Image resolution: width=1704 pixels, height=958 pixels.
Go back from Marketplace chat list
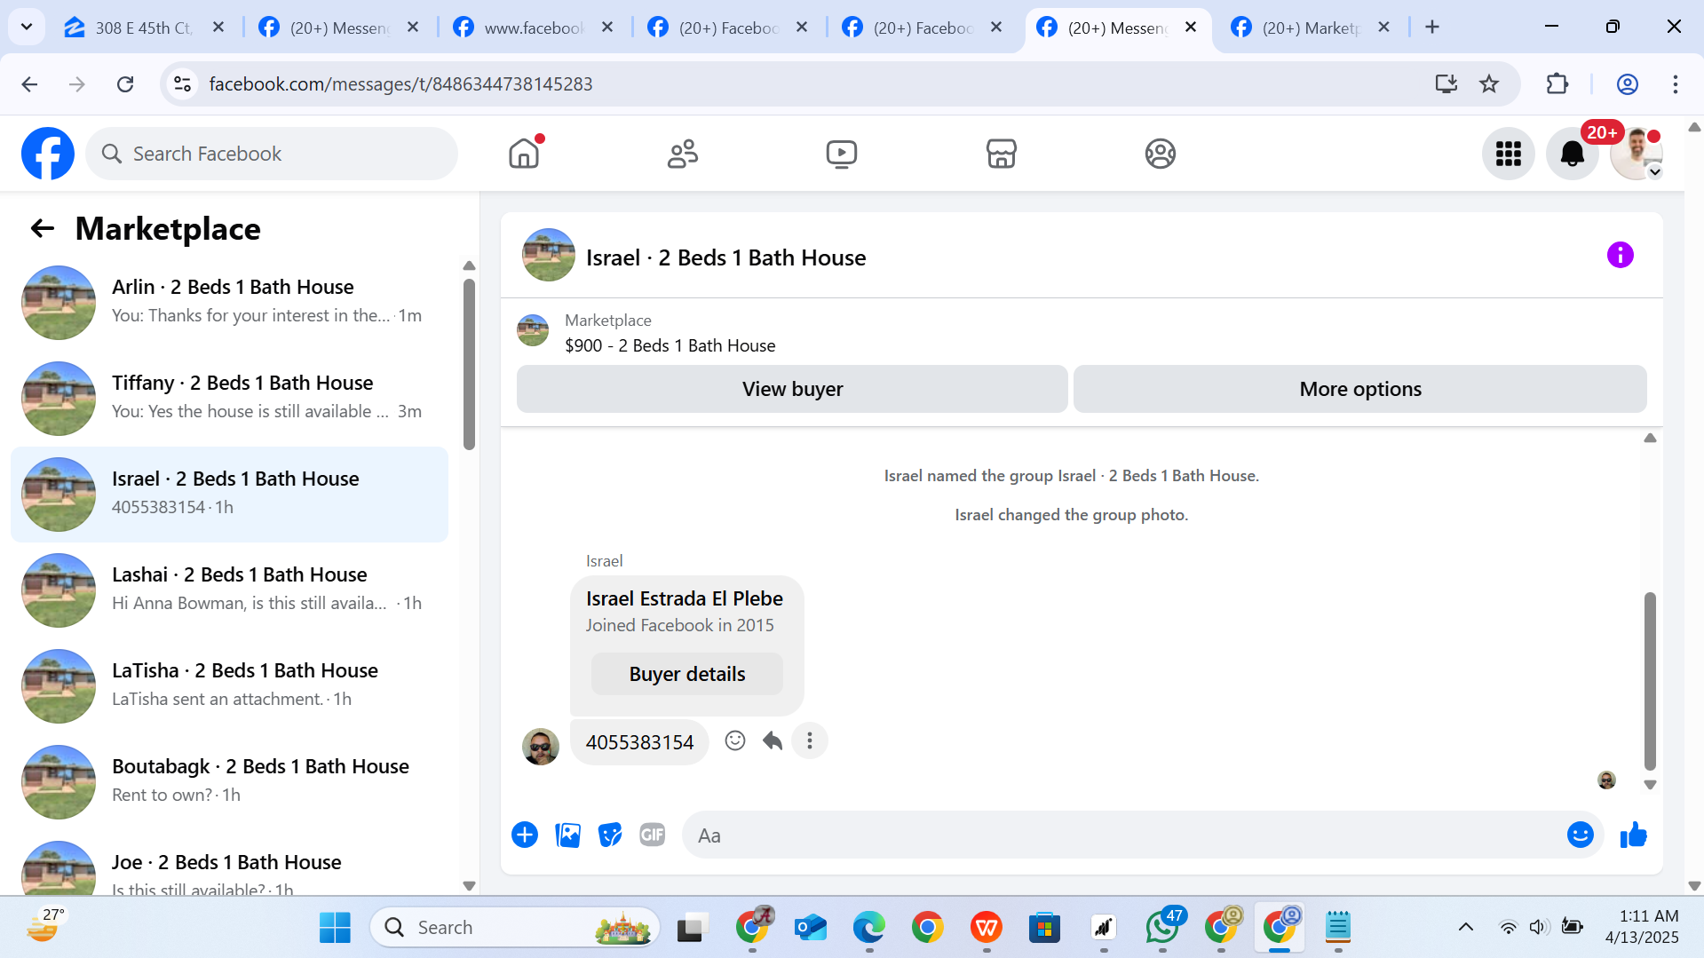pos(43,229)
